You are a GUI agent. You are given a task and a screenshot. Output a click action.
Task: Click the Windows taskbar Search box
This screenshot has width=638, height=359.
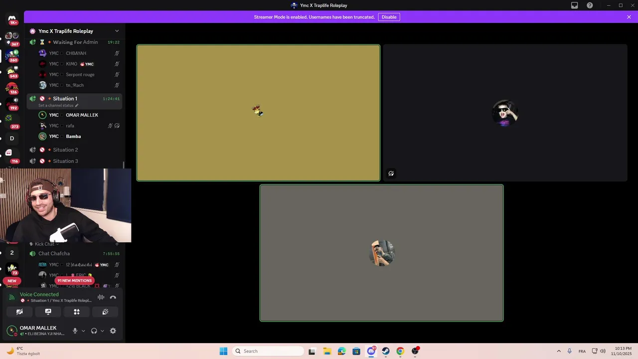[268, 351]
